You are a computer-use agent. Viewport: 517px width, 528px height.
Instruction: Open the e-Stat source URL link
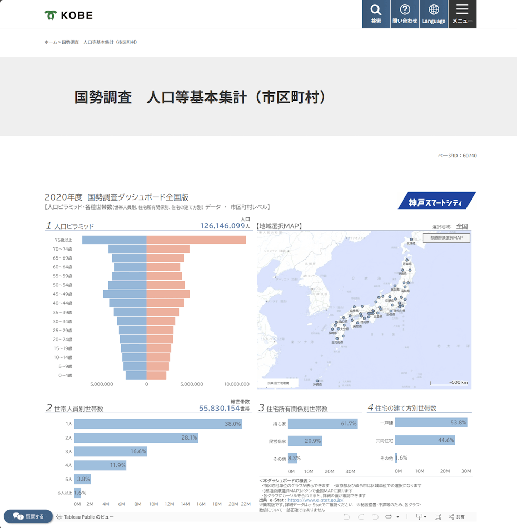point(315,500)
